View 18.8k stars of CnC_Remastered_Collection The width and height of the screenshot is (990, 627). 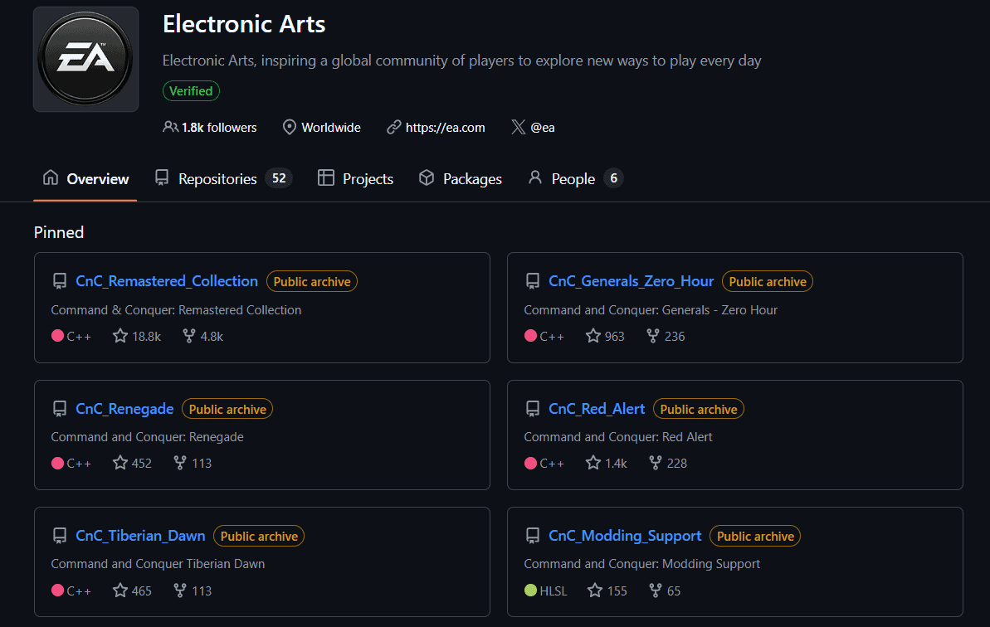tap(137, 336)
